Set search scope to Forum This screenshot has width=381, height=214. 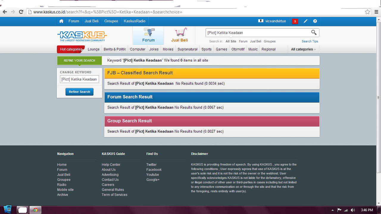(x=243, y=41)
